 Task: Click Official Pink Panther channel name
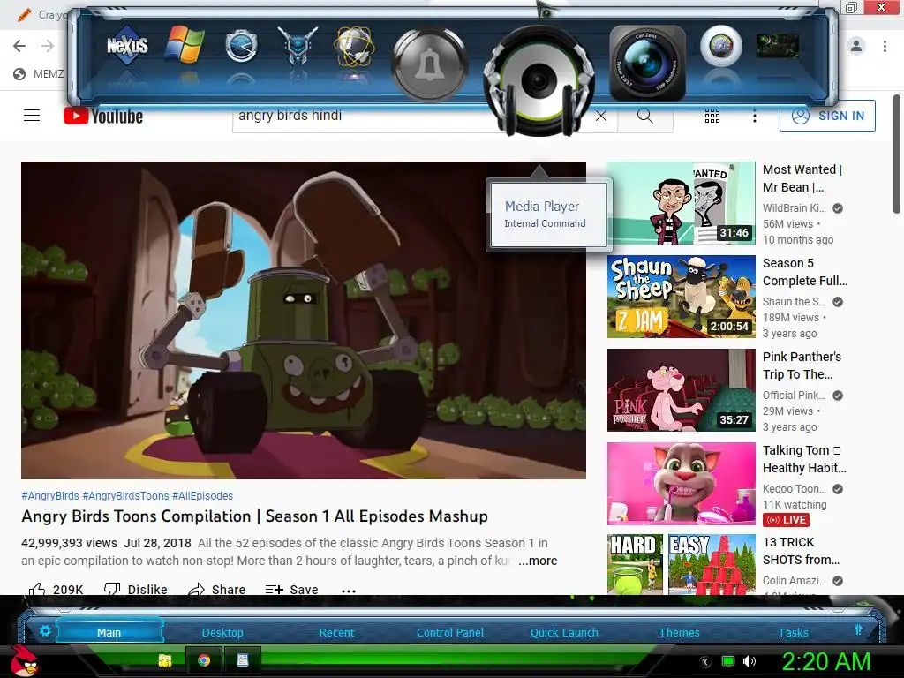[794, 395]
